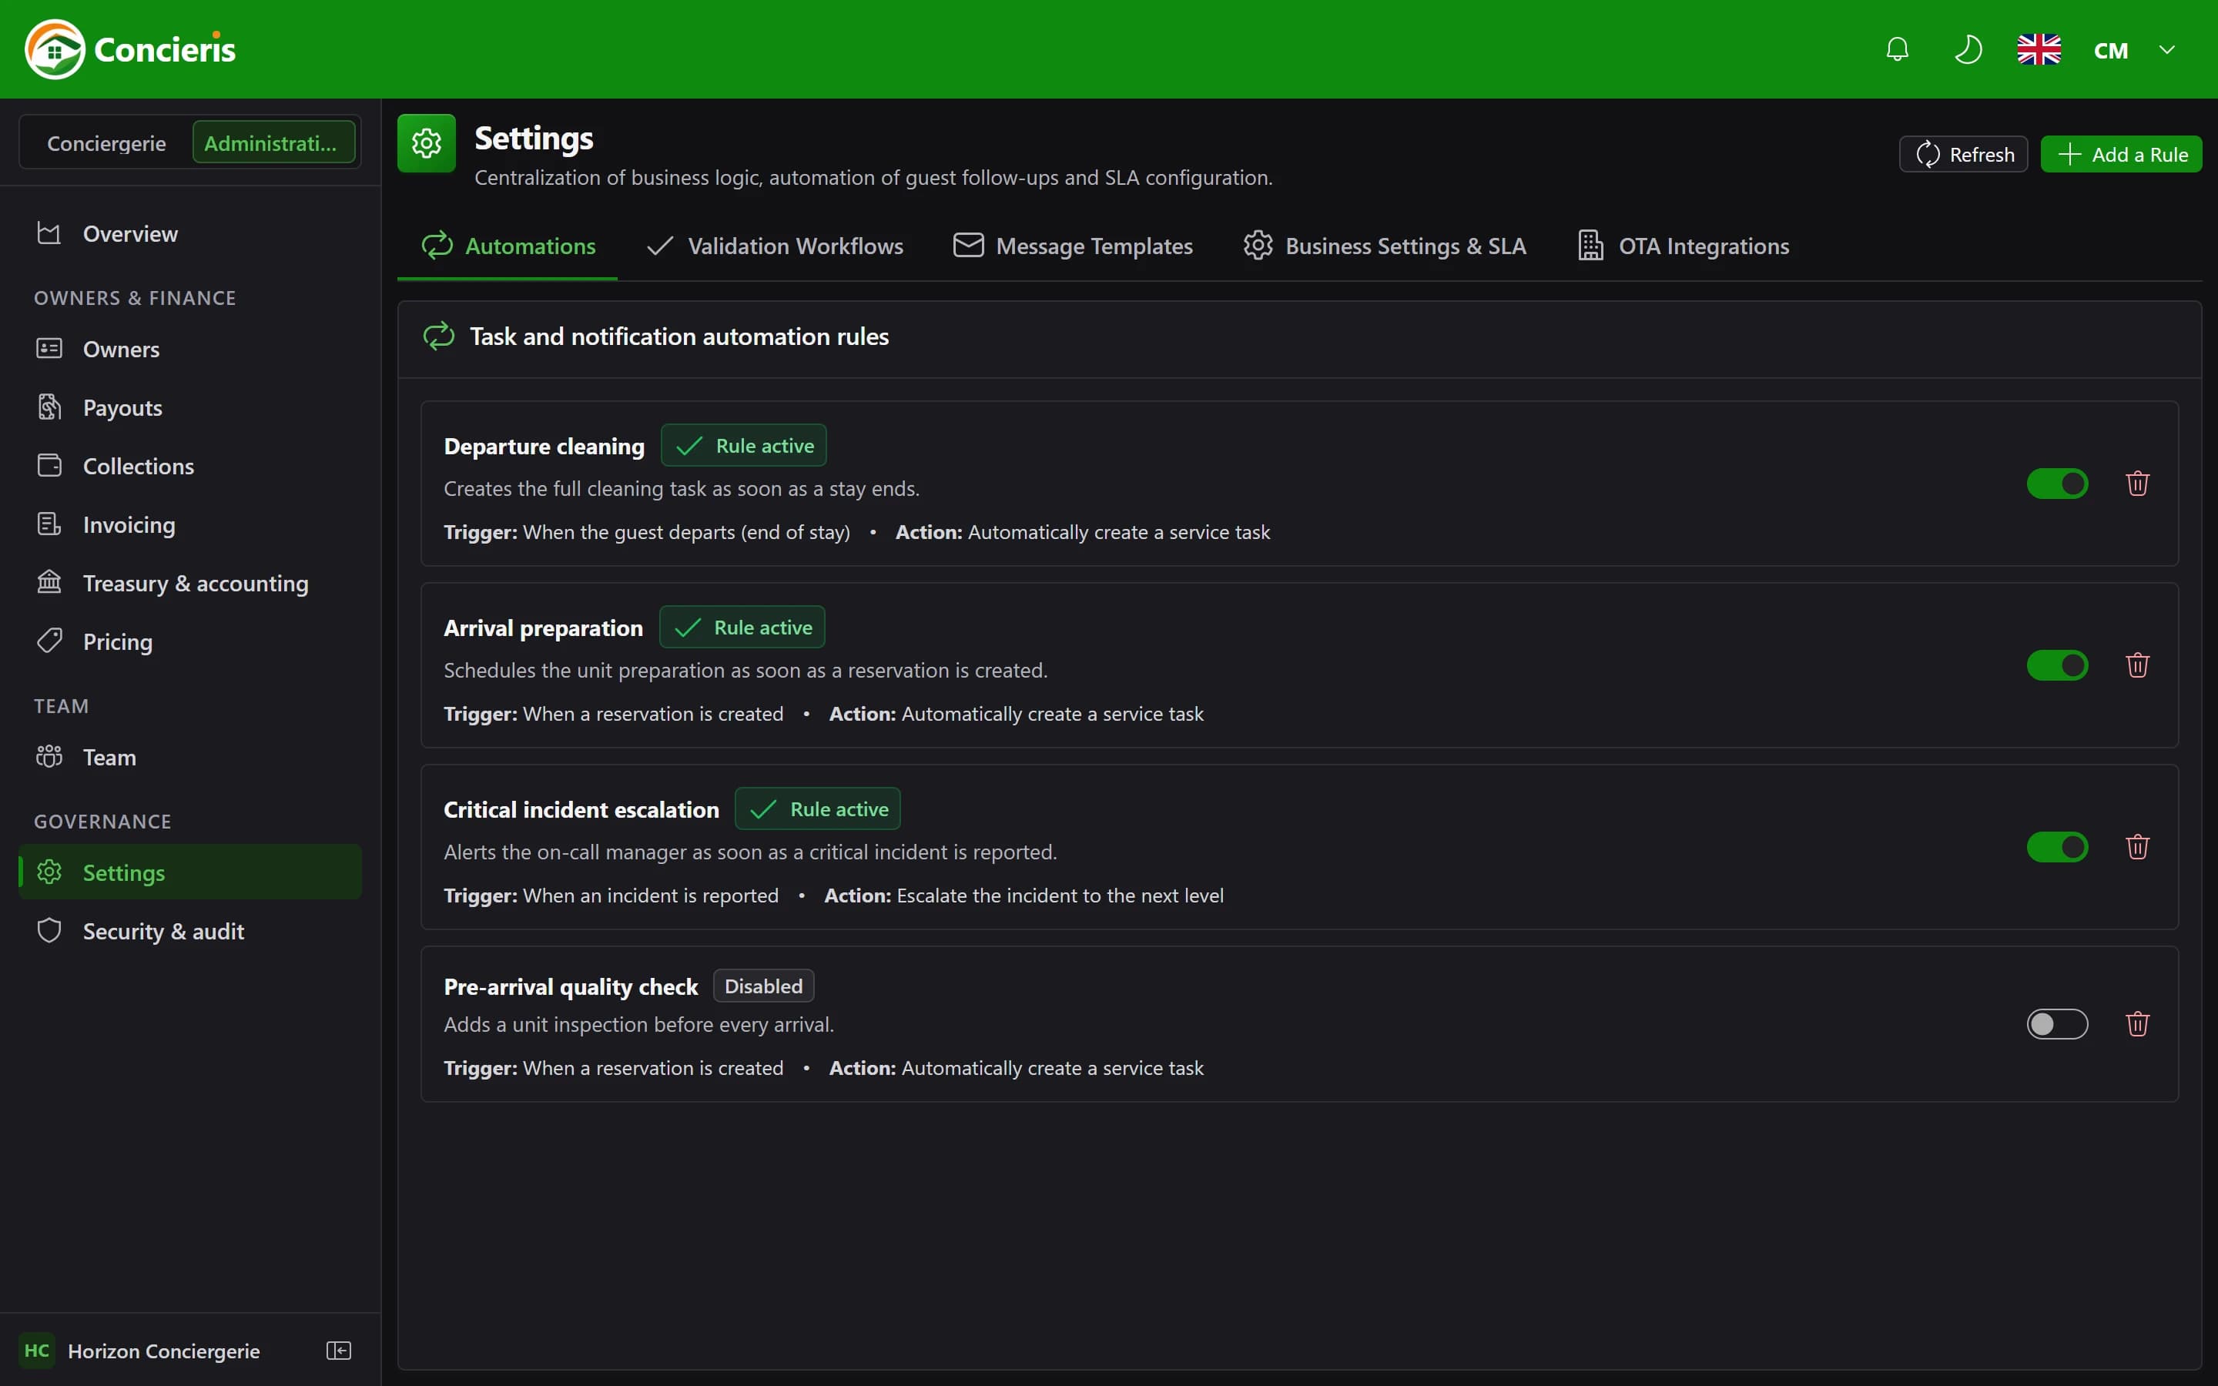Toggle dark mode moon icon

(x=1968, y=49)
